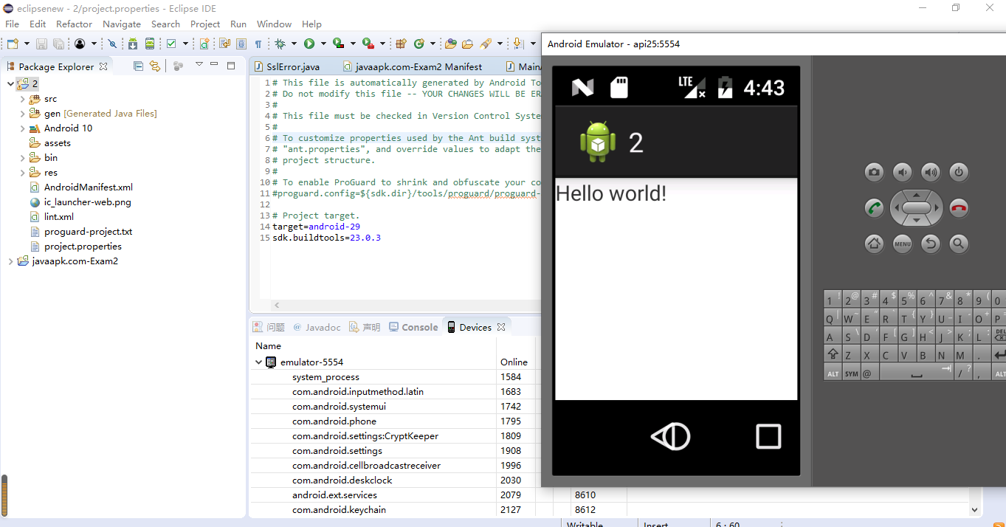Image resolution: width=1006 pixels, height=527 pixels.
Task: Expand the src folder in Package Explorer
Action: [22, 99]
